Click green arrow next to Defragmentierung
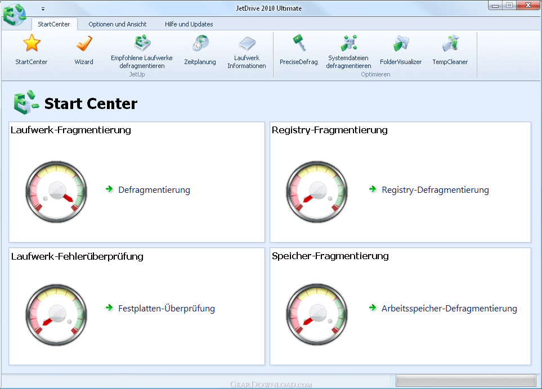 [109, 189]
